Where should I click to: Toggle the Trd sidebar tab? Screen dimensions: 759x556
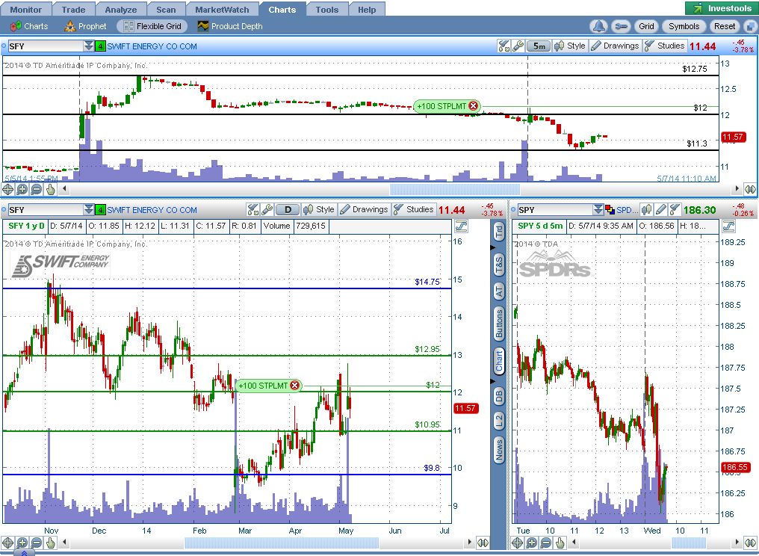(x=498, y=232)
